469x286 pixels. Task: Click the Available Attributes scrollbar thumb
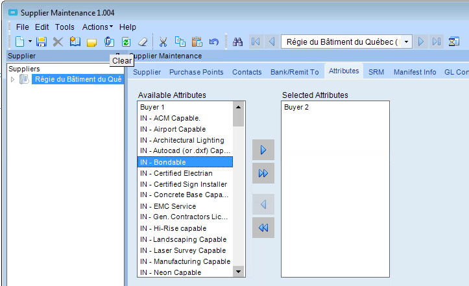pyautogui.click(x=238, y=119)
